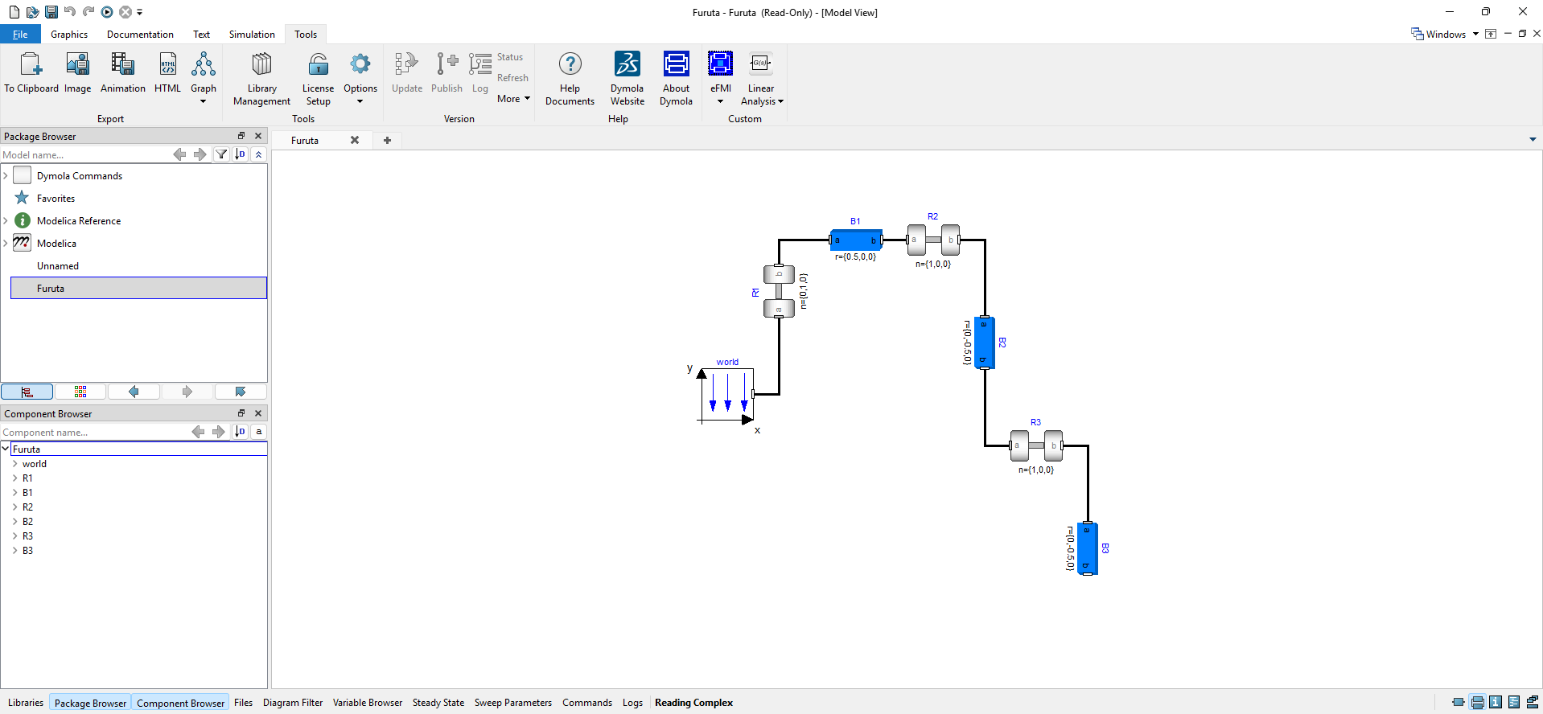Open the Linear Analysis dropdown

pos(761,94)
